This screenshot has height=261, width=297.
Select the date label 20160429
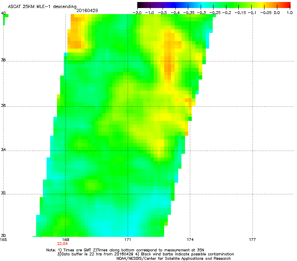[87, 10]
